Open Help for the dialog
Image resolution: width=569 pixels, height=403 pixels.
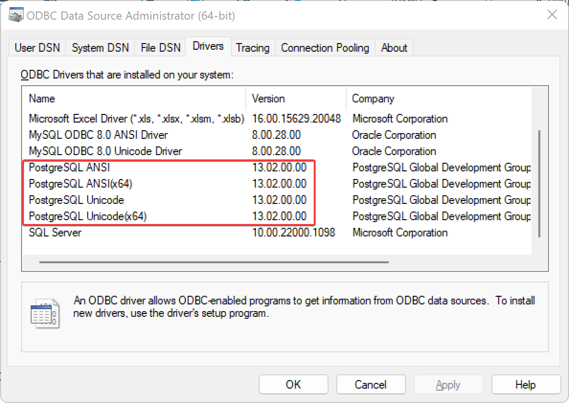tap(525, 384)
